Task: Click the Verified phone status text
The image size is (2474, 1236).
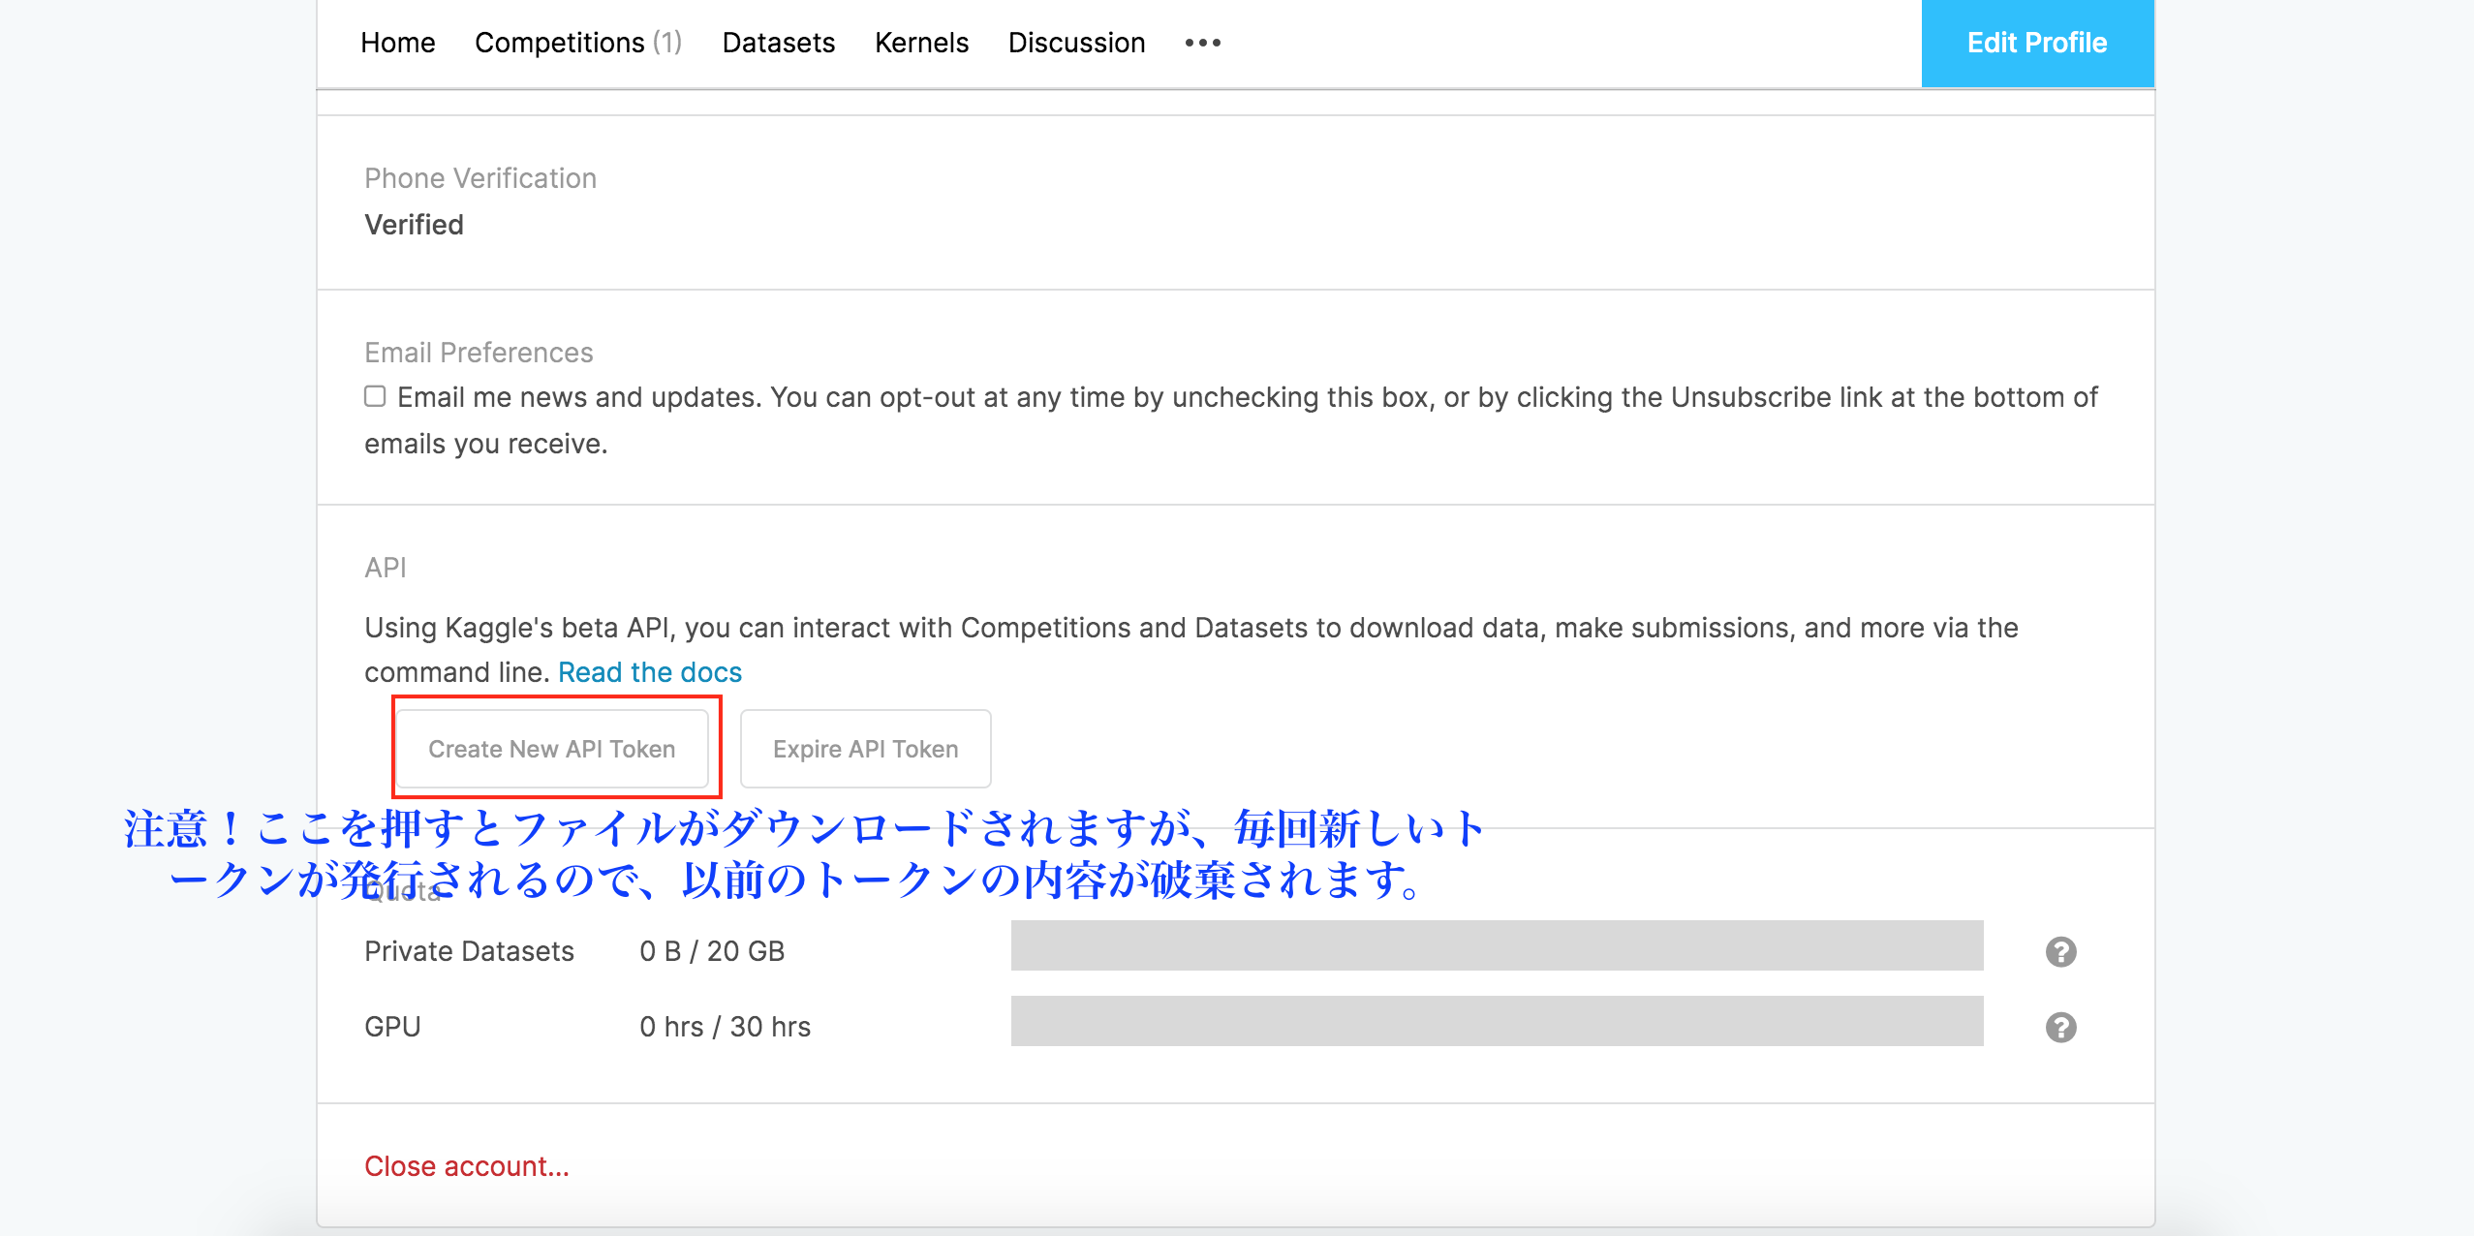Action: (414, 225)
